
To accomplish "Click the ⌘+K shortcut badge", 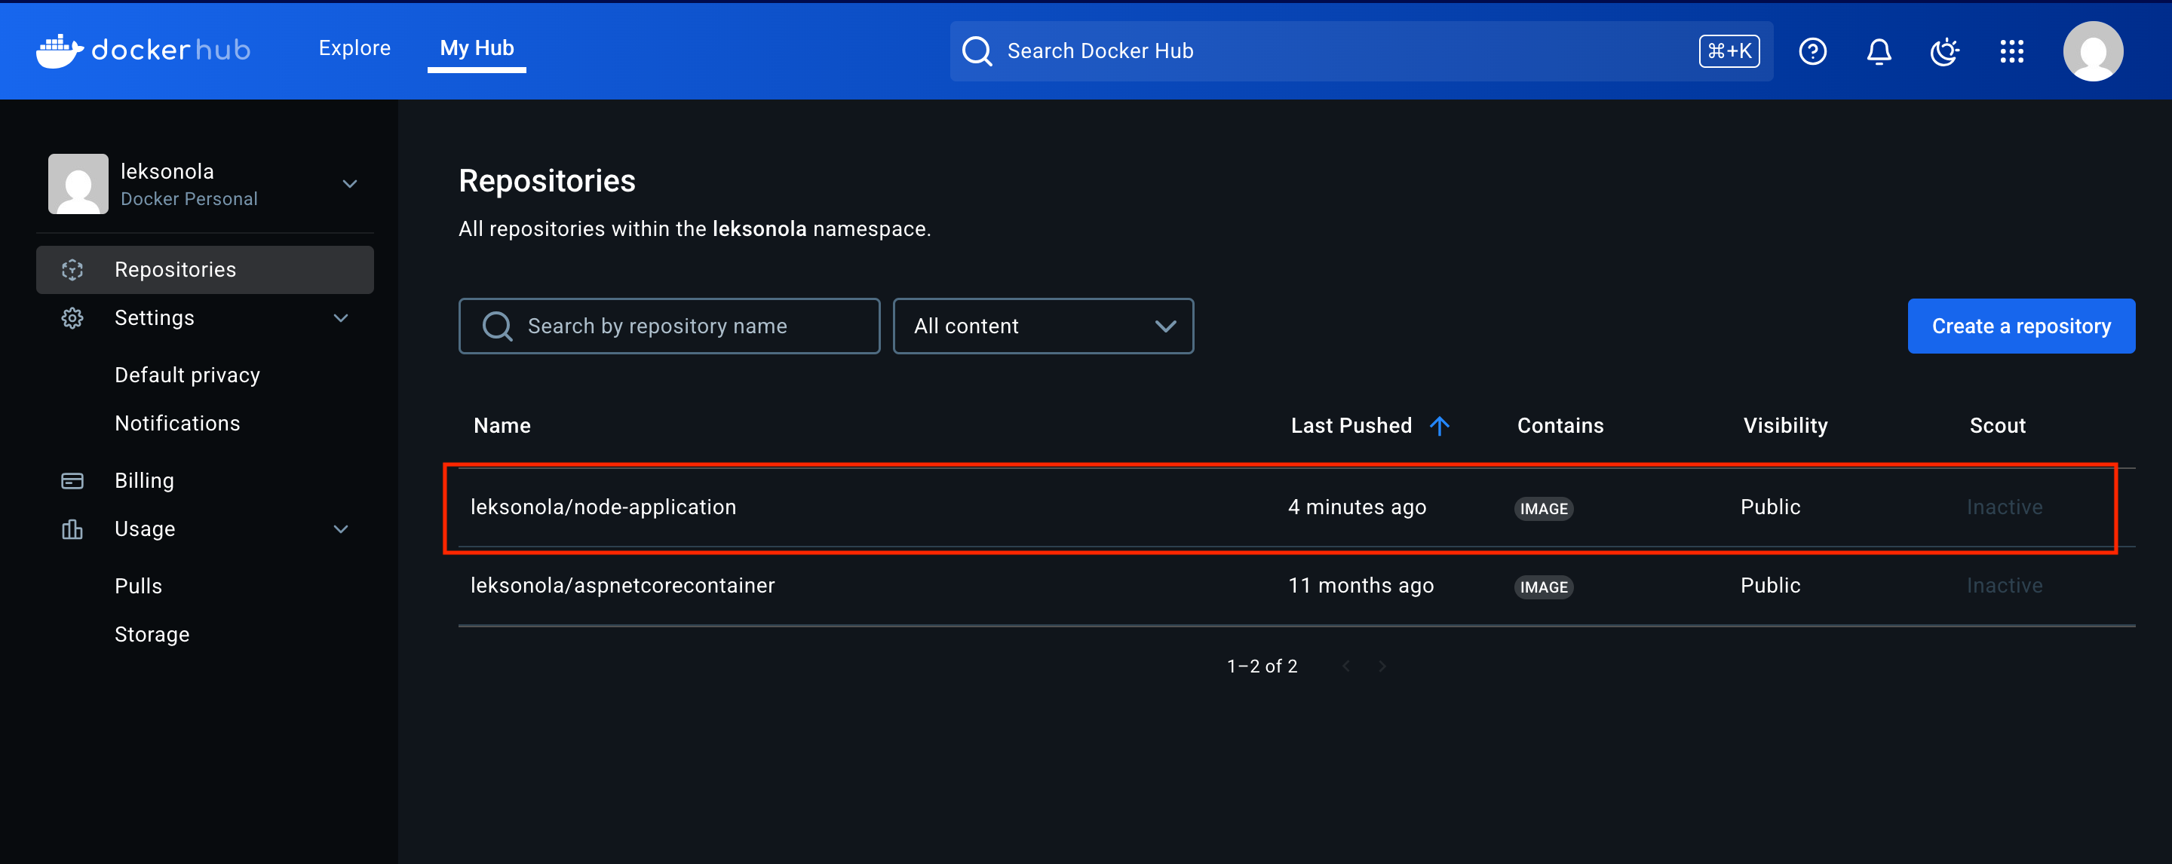I will [x=1729, y=51].
